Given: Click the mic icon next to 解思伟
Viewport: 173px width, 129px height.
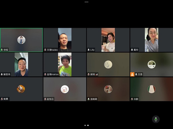Looking at the screenshot, I should tap(2, 75).
